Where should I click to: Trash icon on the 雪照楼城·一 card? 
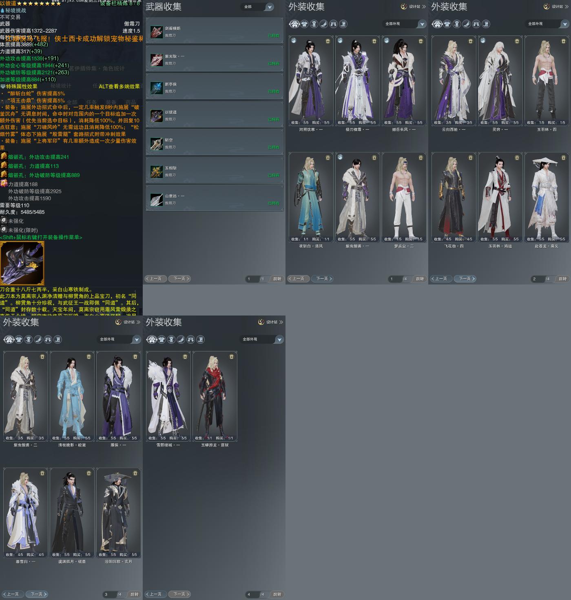[x=185, y=357]
